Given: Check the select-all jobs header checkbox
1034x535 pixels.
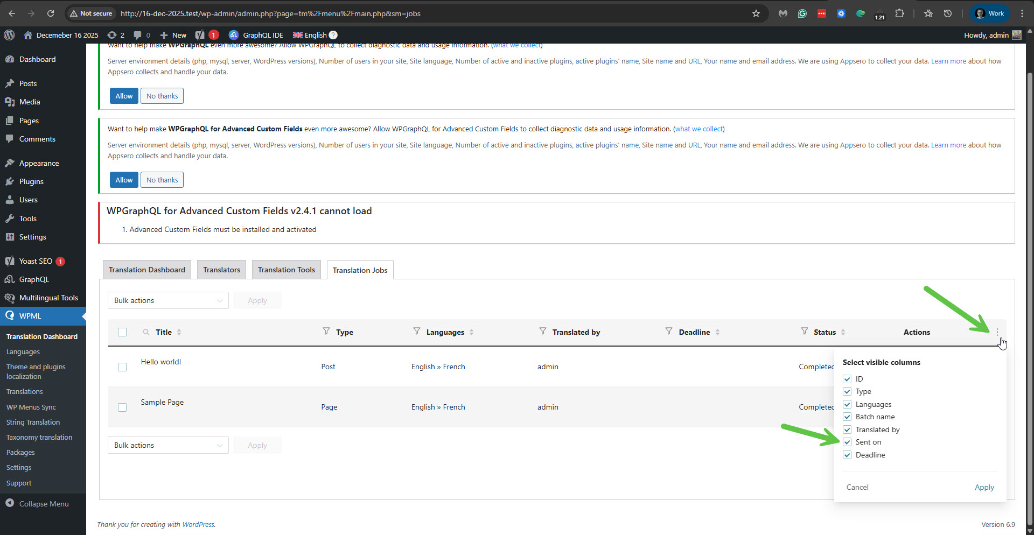Looking at the screenshot, I should pyautogui.click(x=122, y=332).
